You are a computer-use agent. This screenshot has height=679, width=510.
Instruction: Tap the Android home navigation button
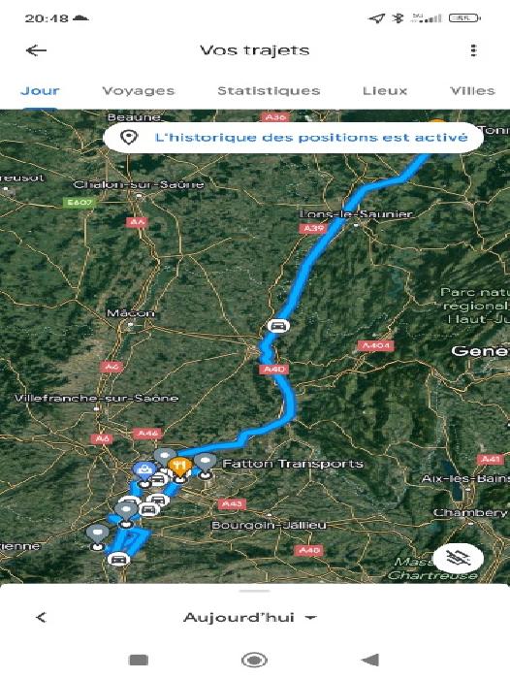pos(254,660)
